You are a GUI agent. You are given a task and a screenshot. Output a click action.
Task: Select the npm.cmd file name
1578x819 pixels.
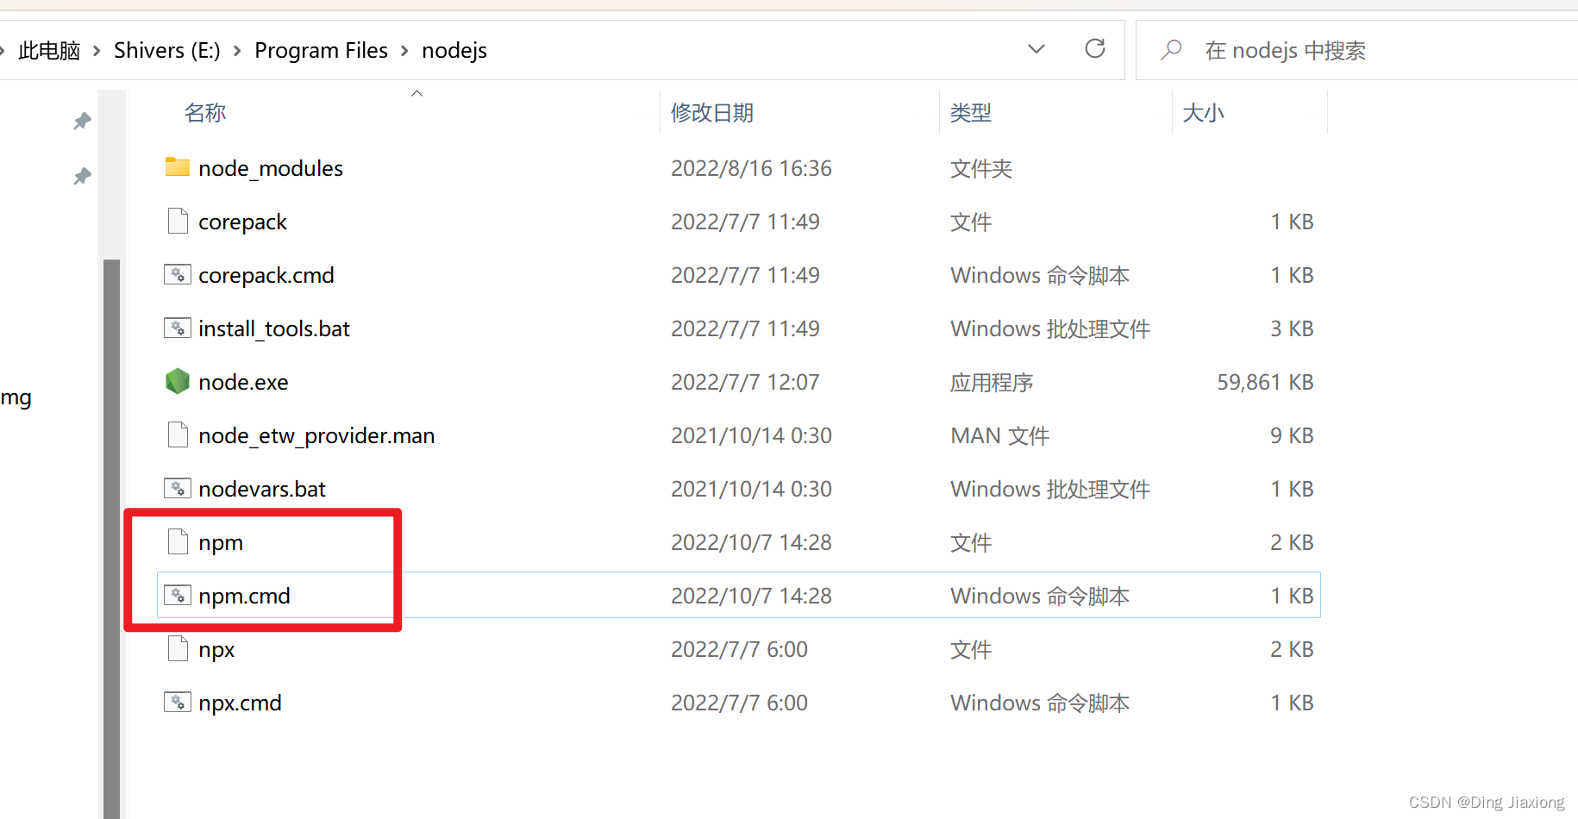(244, 596)
